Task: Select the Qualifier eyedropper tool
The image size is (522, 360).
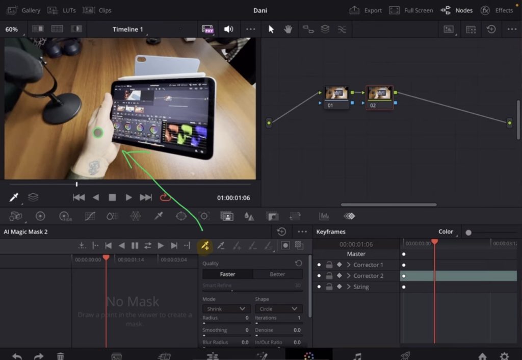Action: [159, 216]
